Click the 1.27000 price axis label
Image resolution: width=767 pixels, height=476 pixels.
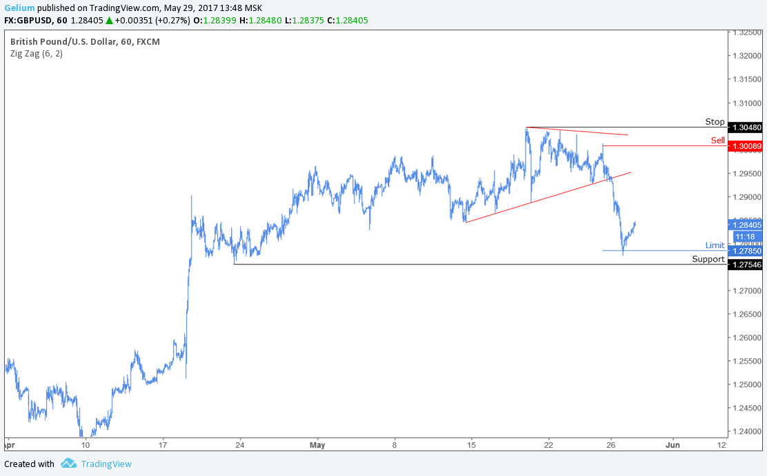(x=747, y=291)
